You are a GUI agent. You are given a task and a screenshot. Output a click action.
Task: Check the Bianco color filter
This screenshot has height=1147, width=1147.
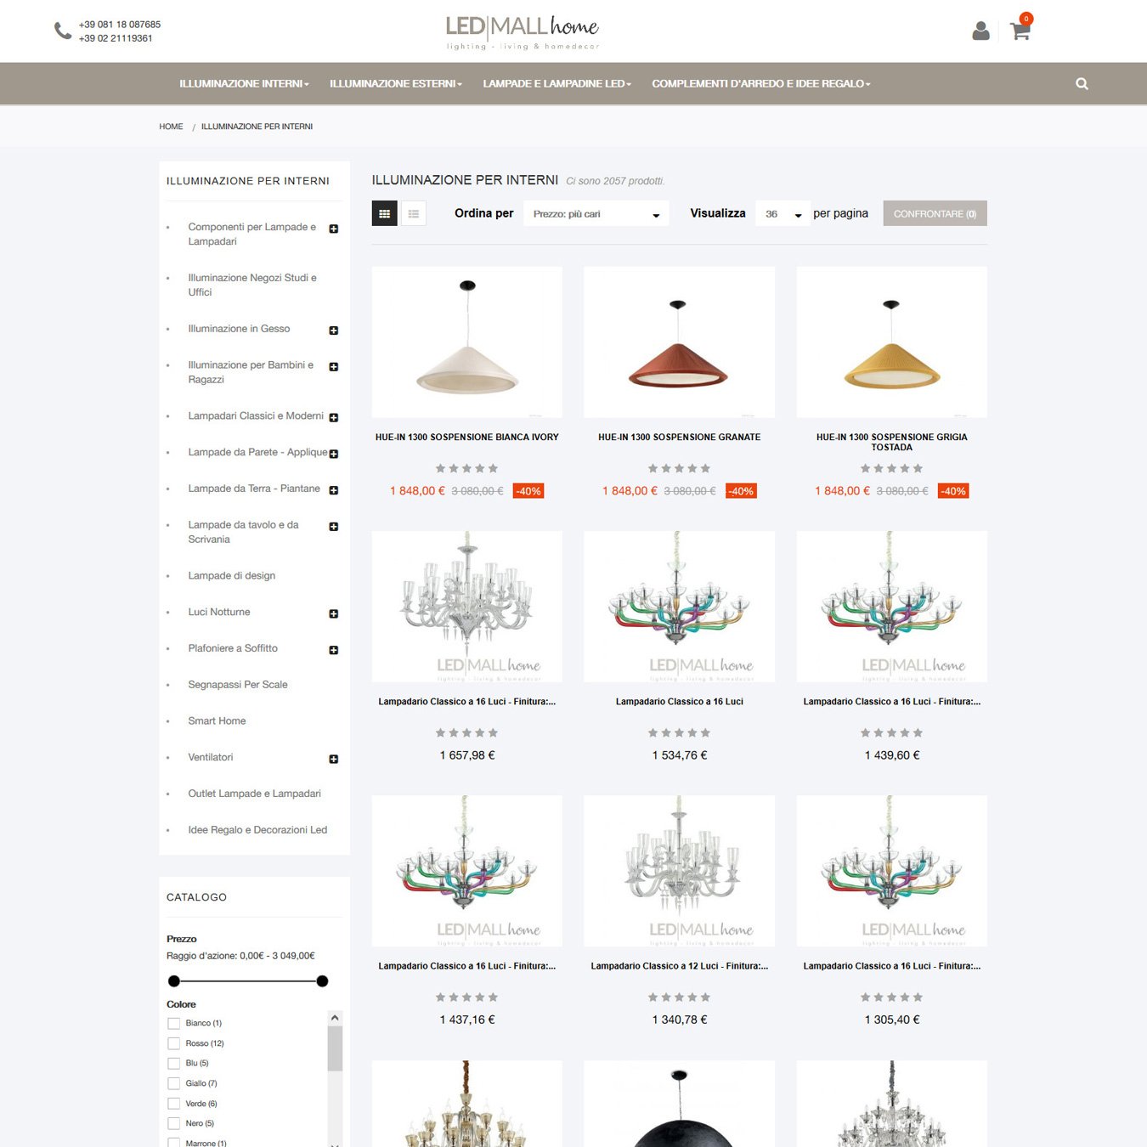[174, 1024]
